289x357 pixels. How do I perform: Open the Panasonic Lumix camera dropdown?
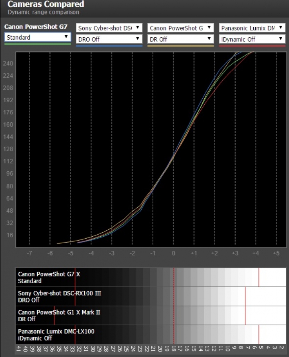click(x=252, y=28)
